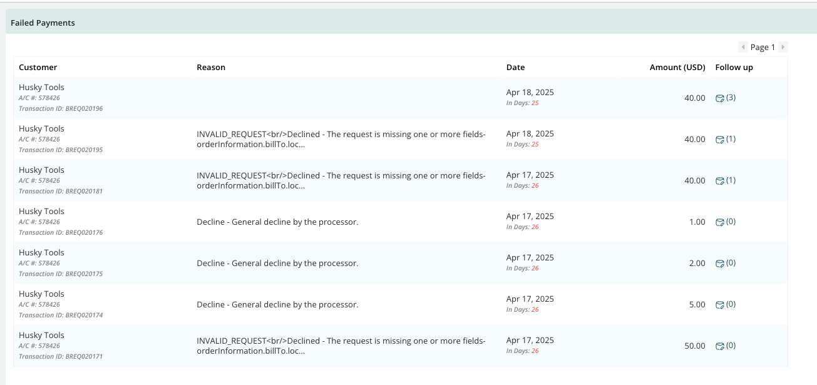Click INVALID_REQUEST reason for BREQ020195 row
The height and width of the screenshot is (385, 817).
[x=341, y=139]
